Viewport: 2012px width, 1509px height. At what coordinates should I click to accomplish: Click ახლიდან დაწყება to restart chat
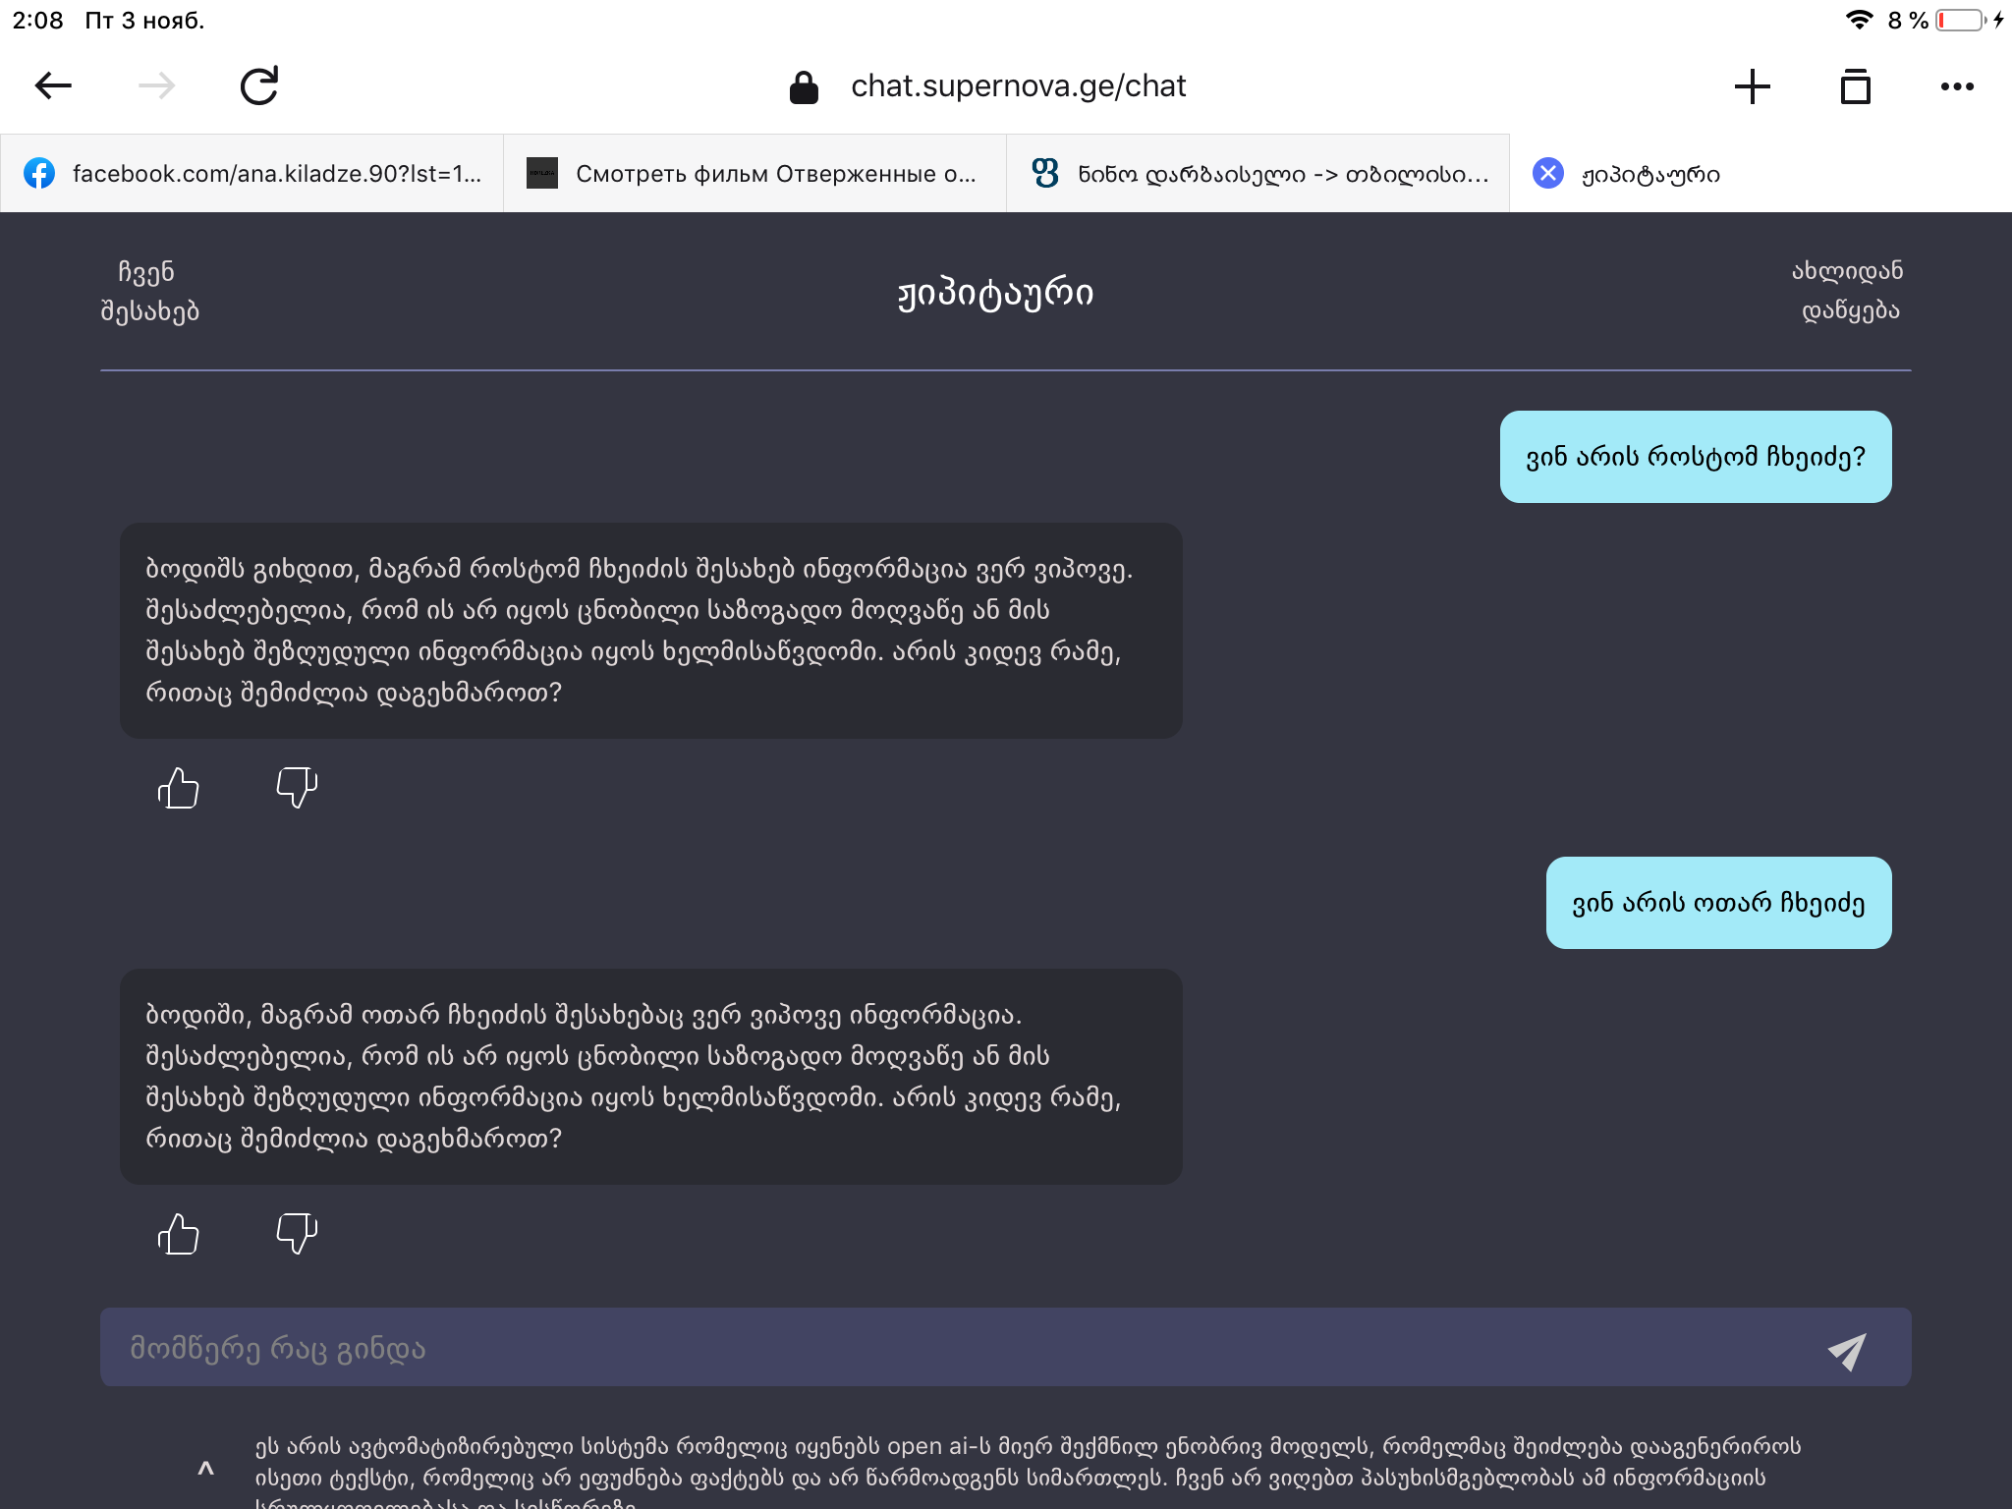point(1849,291)
